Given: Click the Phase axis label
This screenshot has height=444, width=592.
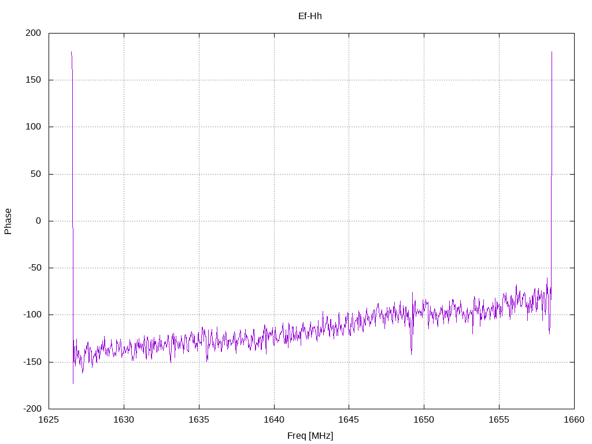Looking at the screenshot, I should (x=8, y=221).
